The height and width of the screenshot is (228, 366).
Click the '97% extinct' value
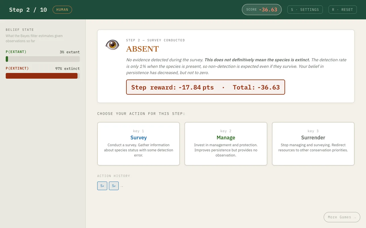pos(67,69)
